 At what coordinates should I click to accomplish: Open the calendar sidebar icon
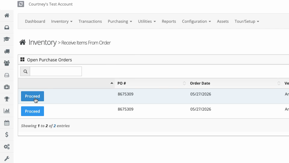(x=7, y=123)
